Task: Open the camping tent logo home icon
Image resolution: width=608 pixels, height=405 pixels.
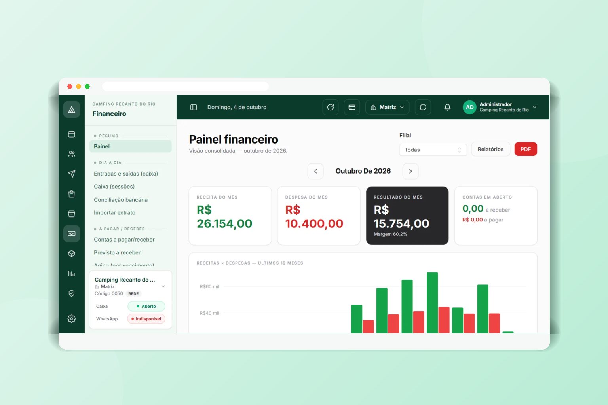Action: click(x=72, y=110)
